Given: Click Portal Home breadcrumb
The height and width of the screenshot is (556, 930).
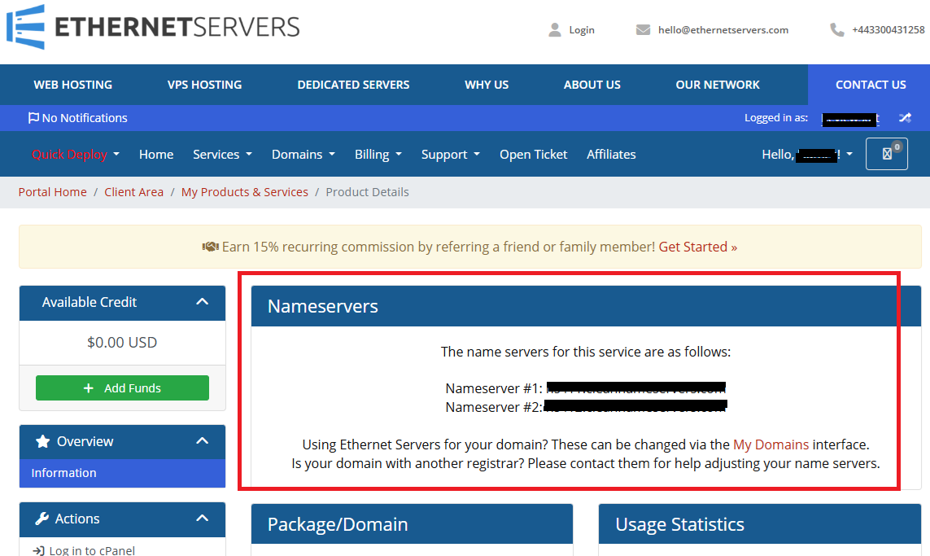Looking at the screenshot, I should click(52, 191).
